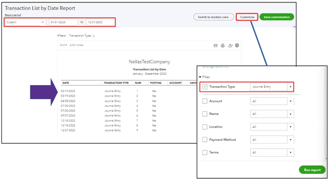Collapse header using blue chevron under Save customization
Viewport: 330px width, 181px height.
[294, 27]
